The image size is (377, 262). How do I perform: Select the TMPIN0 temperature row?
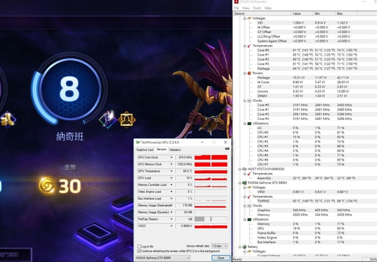coord(307,201)
